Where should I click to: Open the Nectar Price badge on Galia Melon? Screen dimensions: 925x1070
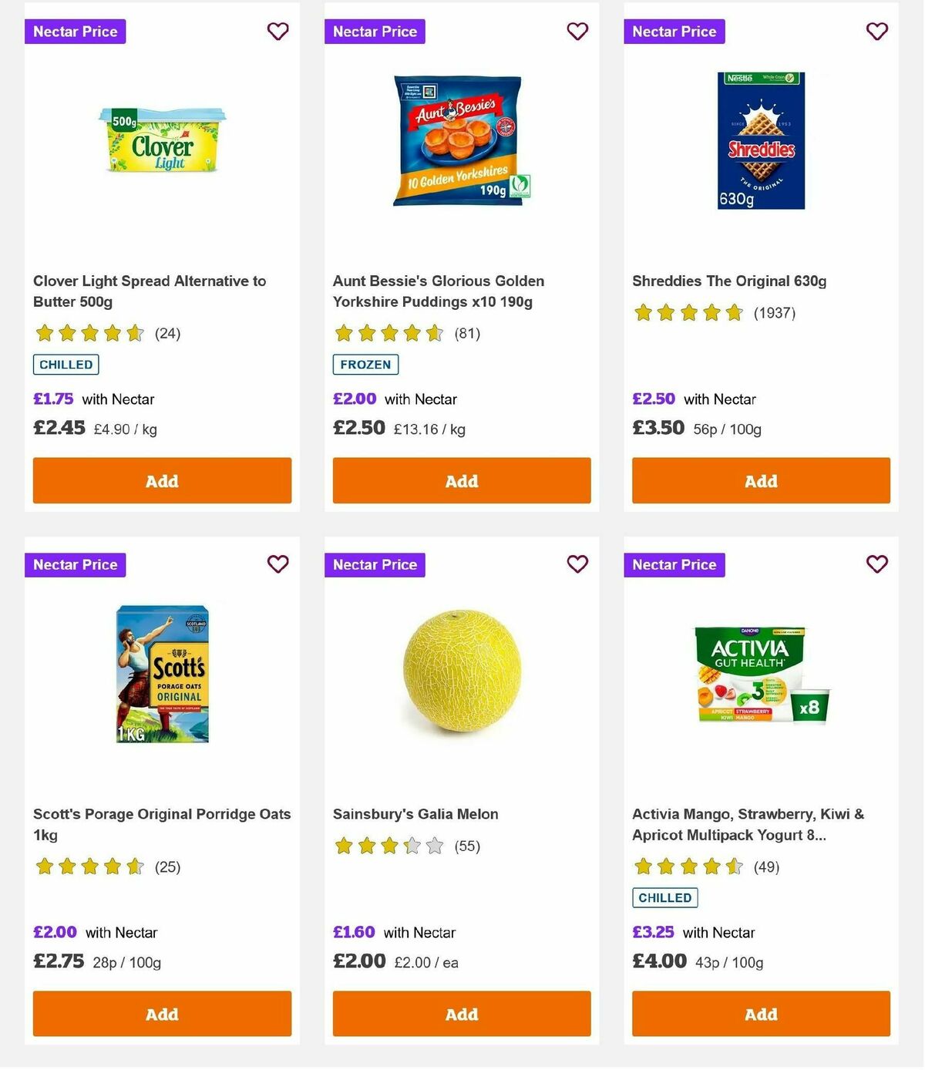375,564
